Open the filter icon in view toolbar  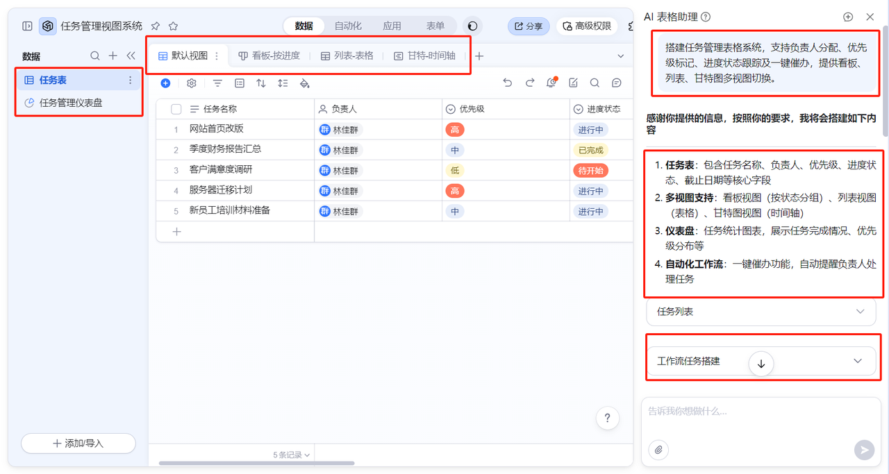point(217,83)
